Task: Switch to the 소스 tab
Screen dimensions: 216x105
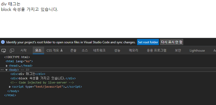Action: pos(85,50)
